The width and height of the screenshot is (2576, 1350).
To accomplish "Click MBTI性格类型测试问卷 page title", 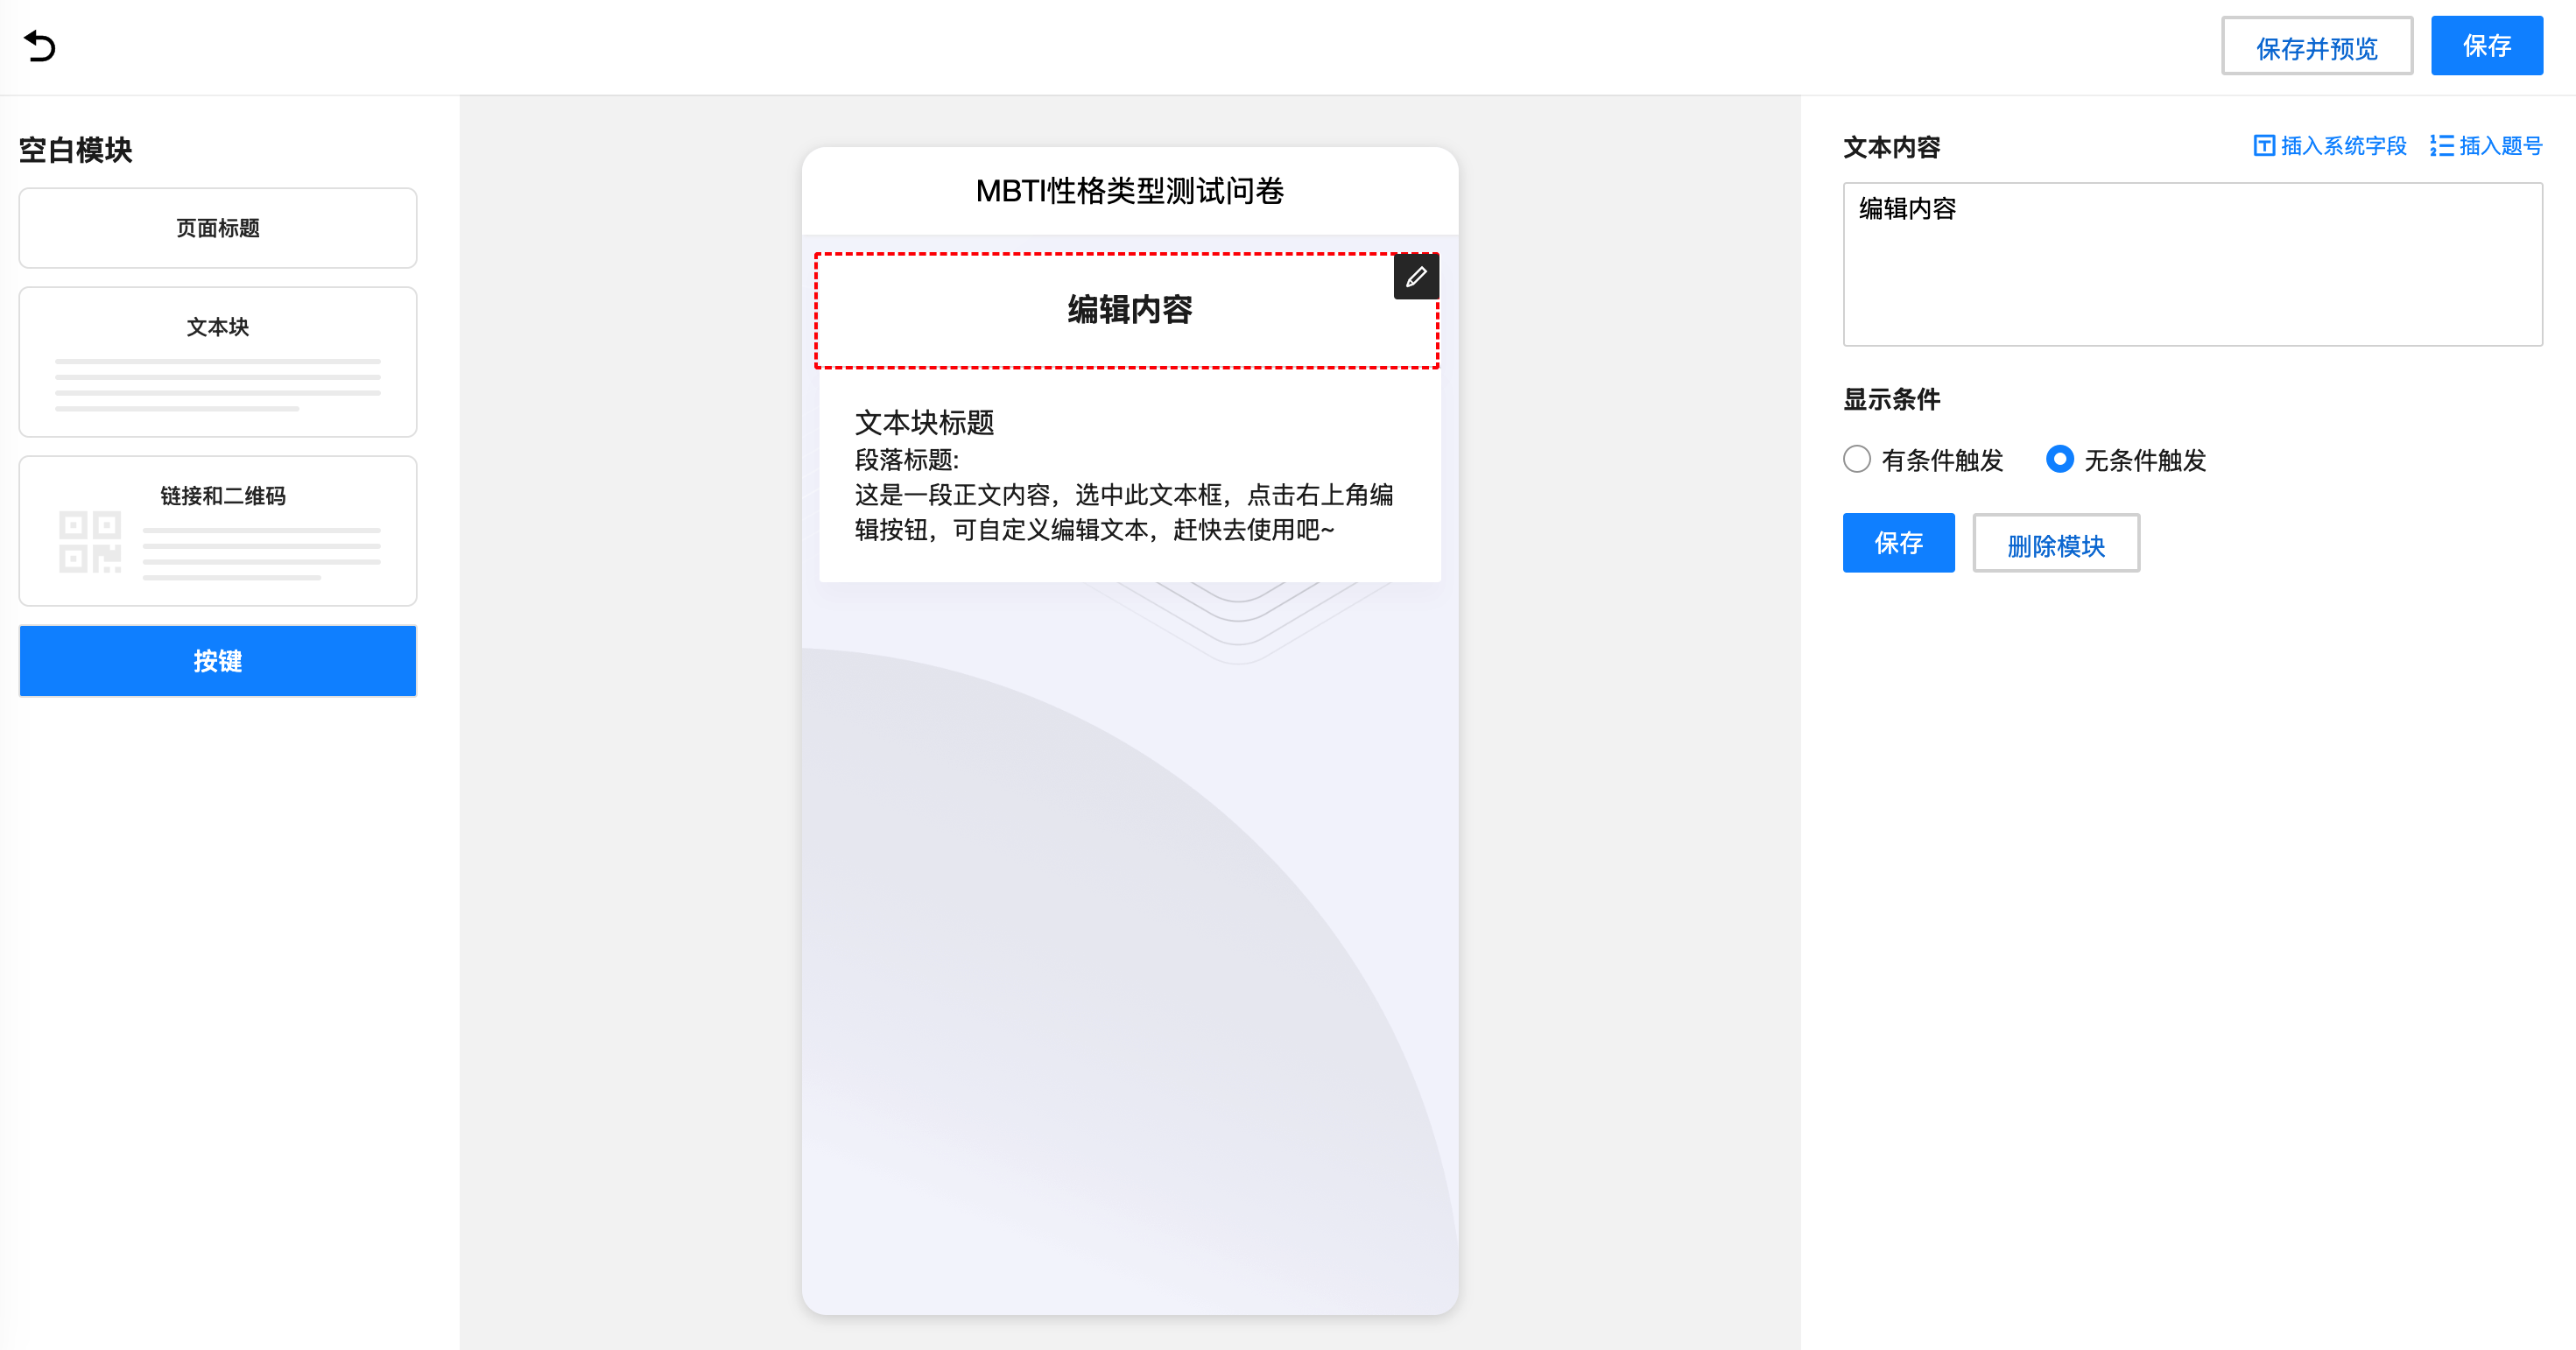I will (x=1129, y=191).
